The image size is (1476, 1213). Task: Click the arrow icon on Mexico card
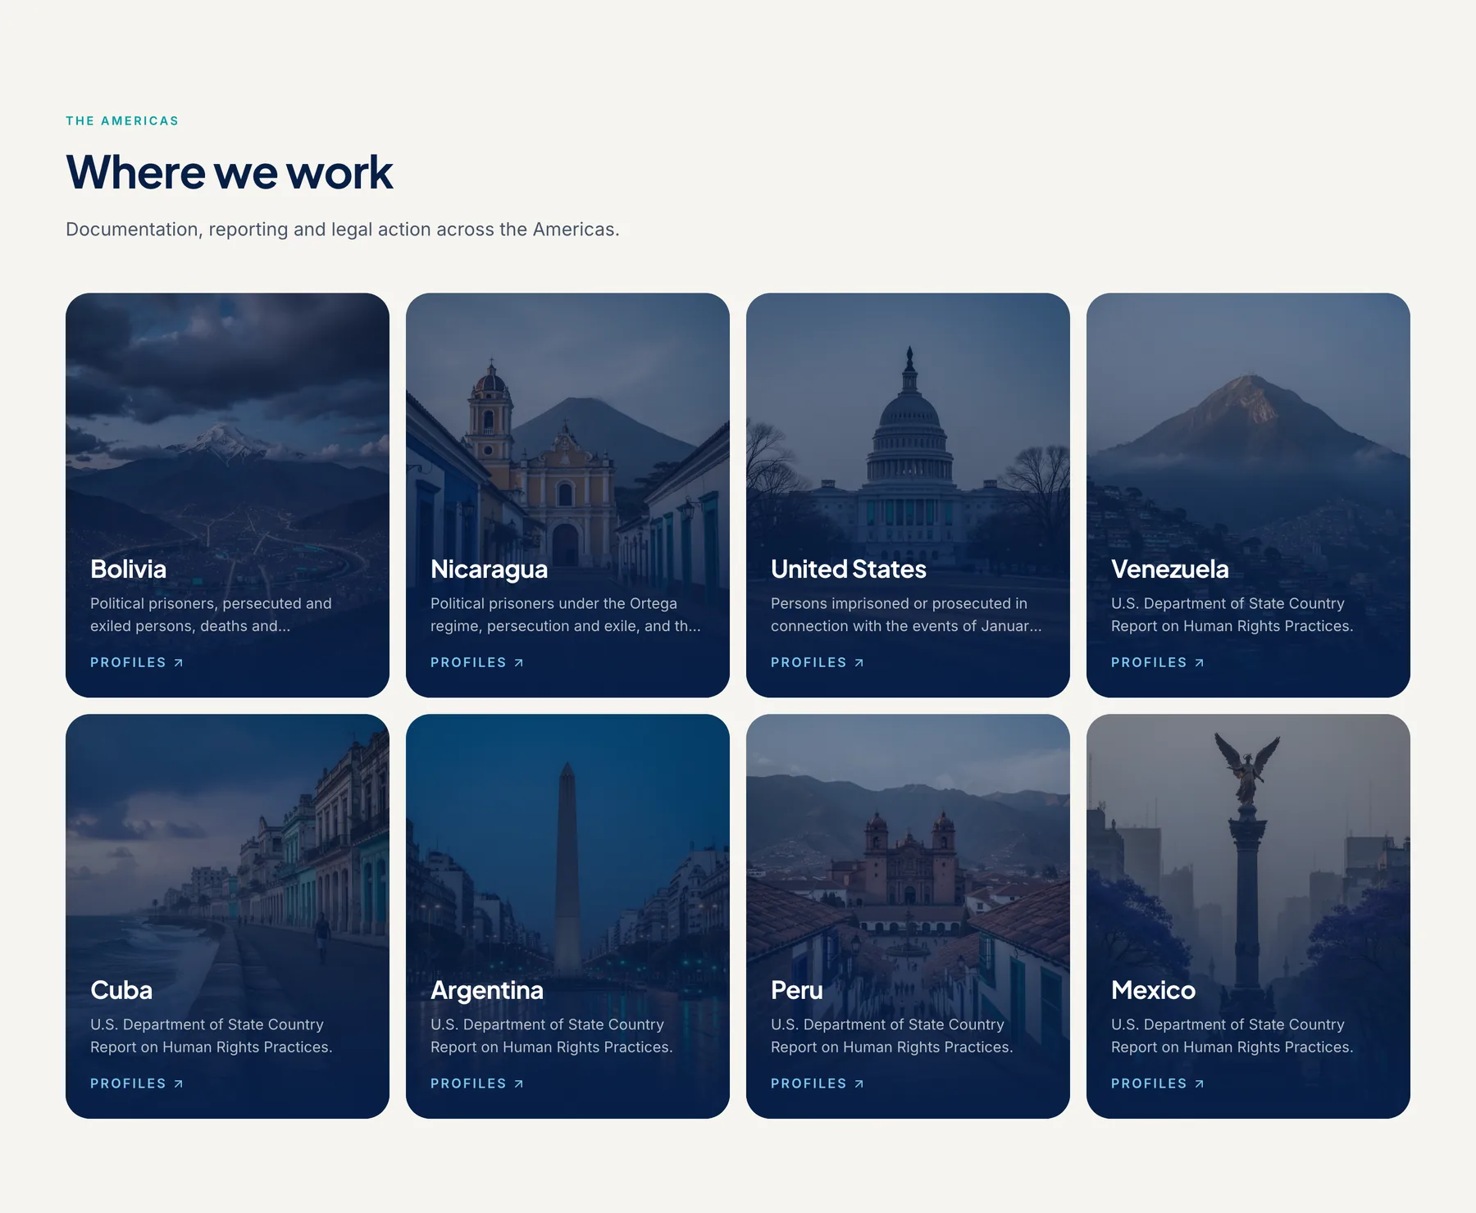[x=1199, y=1084]
